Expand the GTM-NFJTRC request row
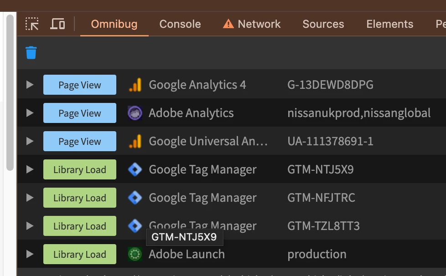This screenshot has width=446, height=276. click(30, 198)
